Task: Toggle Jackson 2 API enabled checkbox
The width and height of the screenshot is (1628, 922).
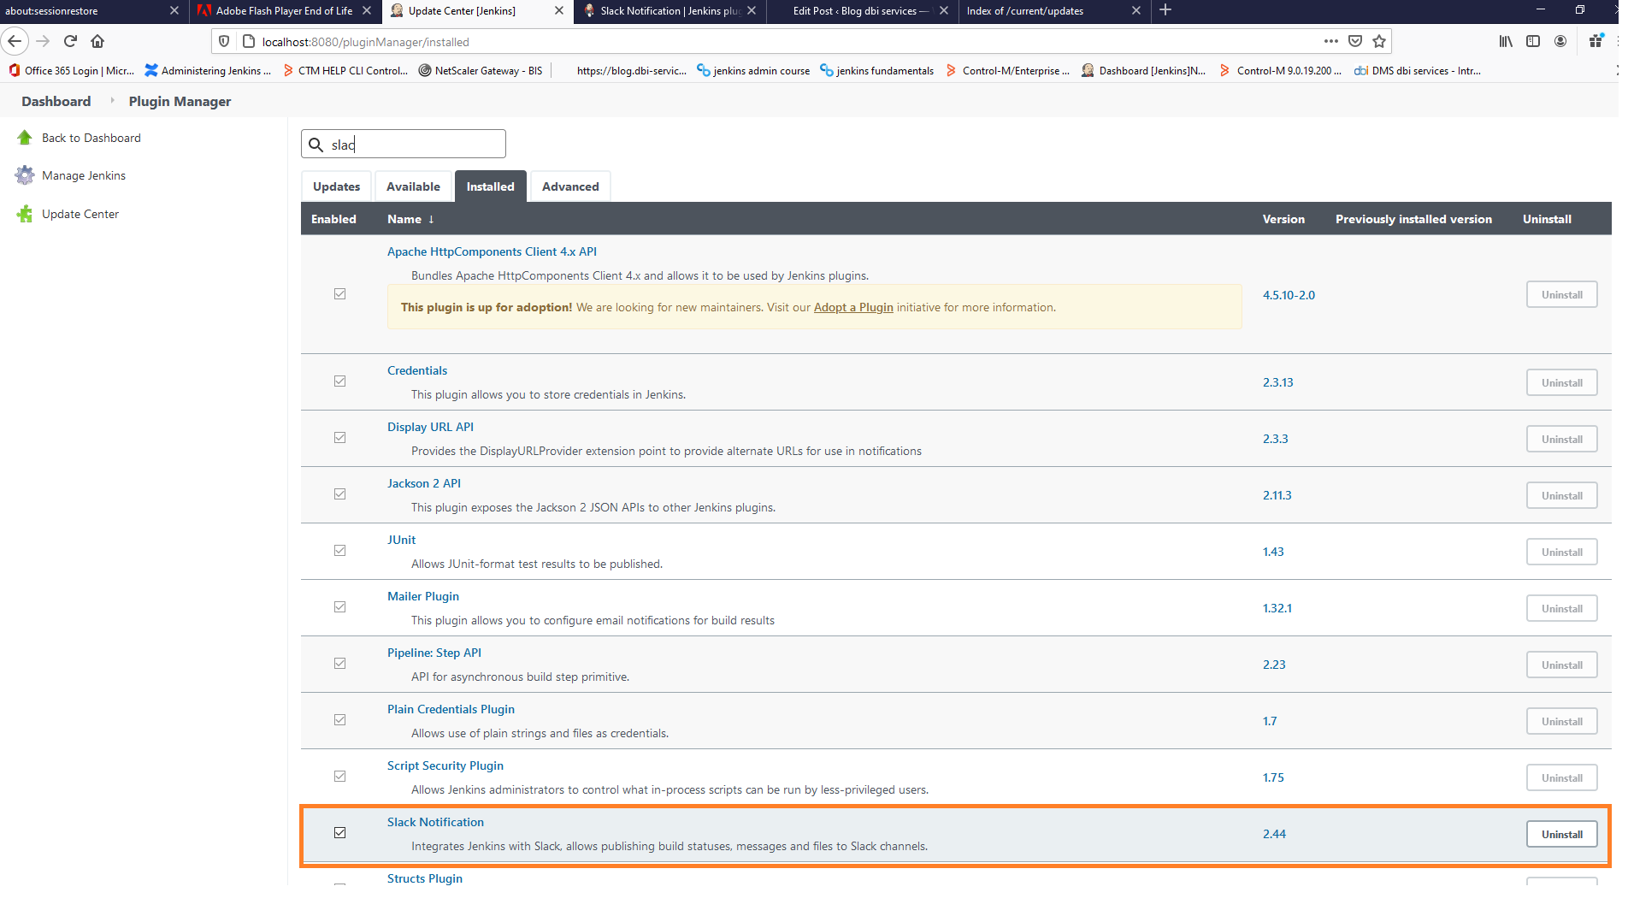Action: click(x=339, y=494)
